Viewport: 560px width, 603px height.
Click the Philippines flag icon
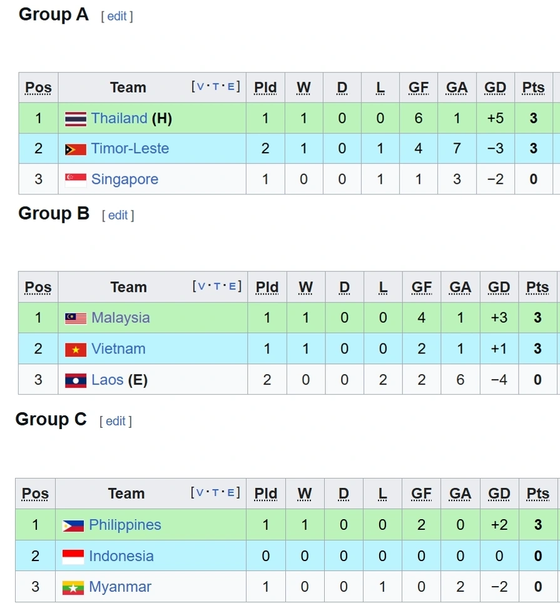coord(73,526)
